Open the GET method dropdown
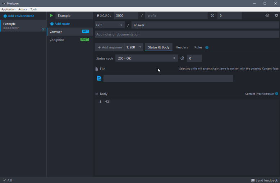Image resolution: width=280 pixels, height=183 pixels. (110, 25)
